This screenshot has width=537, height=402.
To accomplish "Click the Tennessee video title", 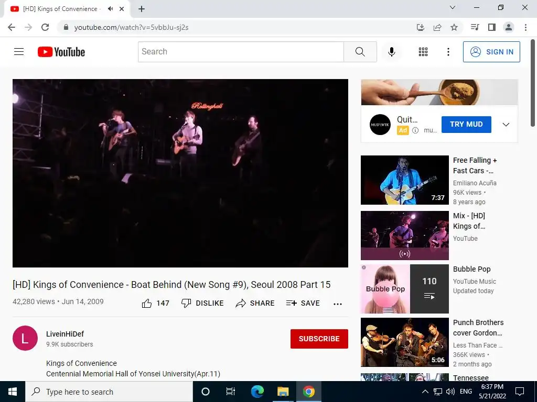I will tap(470, 378).
